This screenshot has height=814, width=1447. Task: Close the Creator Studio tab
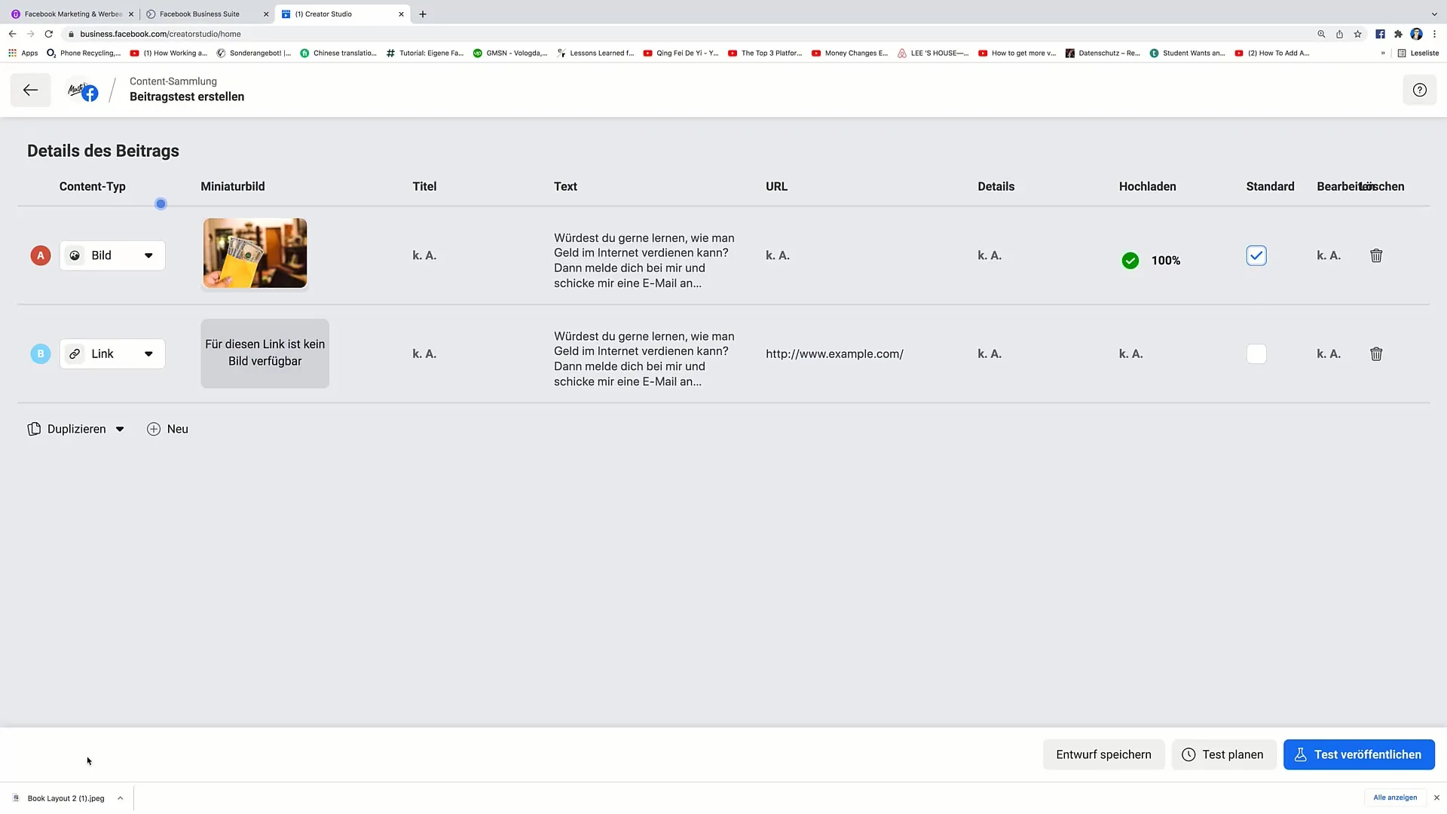pos(401,14)
